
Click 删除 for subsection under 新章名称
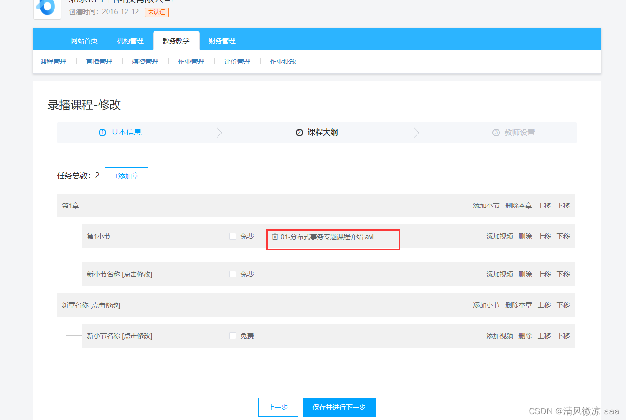pyautogui.click(x=525, y=336)
